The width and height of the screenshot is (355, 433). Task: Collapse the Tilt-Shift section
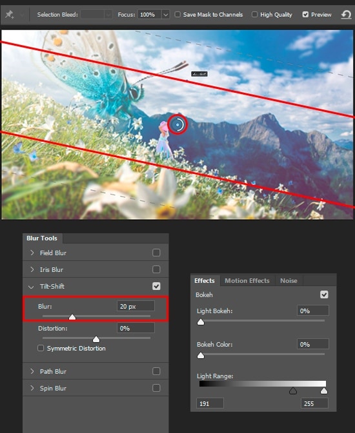point(31,287)
